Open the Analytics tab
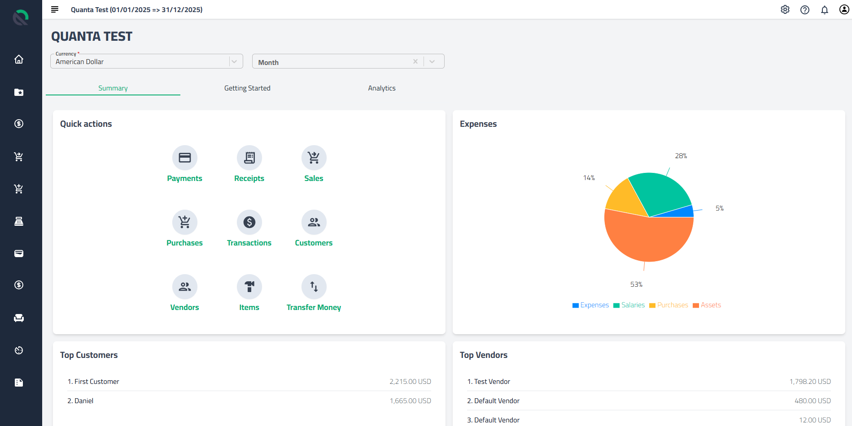Image resolution: width=852 pixels, height=426 pixels. pos(381,88)
